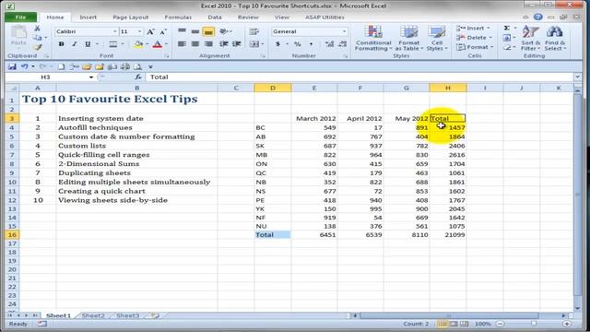
Task: Toggle Bold formatting
Action: pyautogui.click(x=62, y=44)
